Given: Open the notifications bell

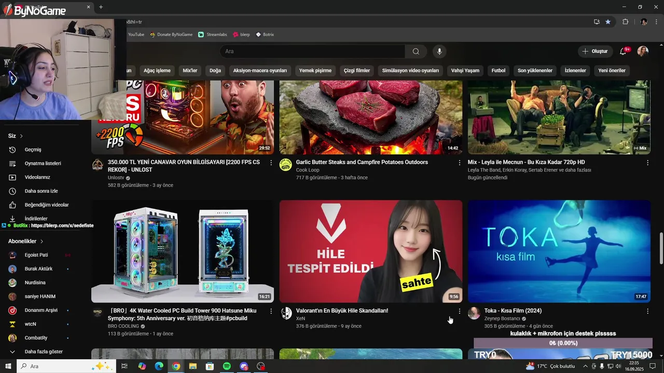Looking at the screenshot, I should pos(623,51).
